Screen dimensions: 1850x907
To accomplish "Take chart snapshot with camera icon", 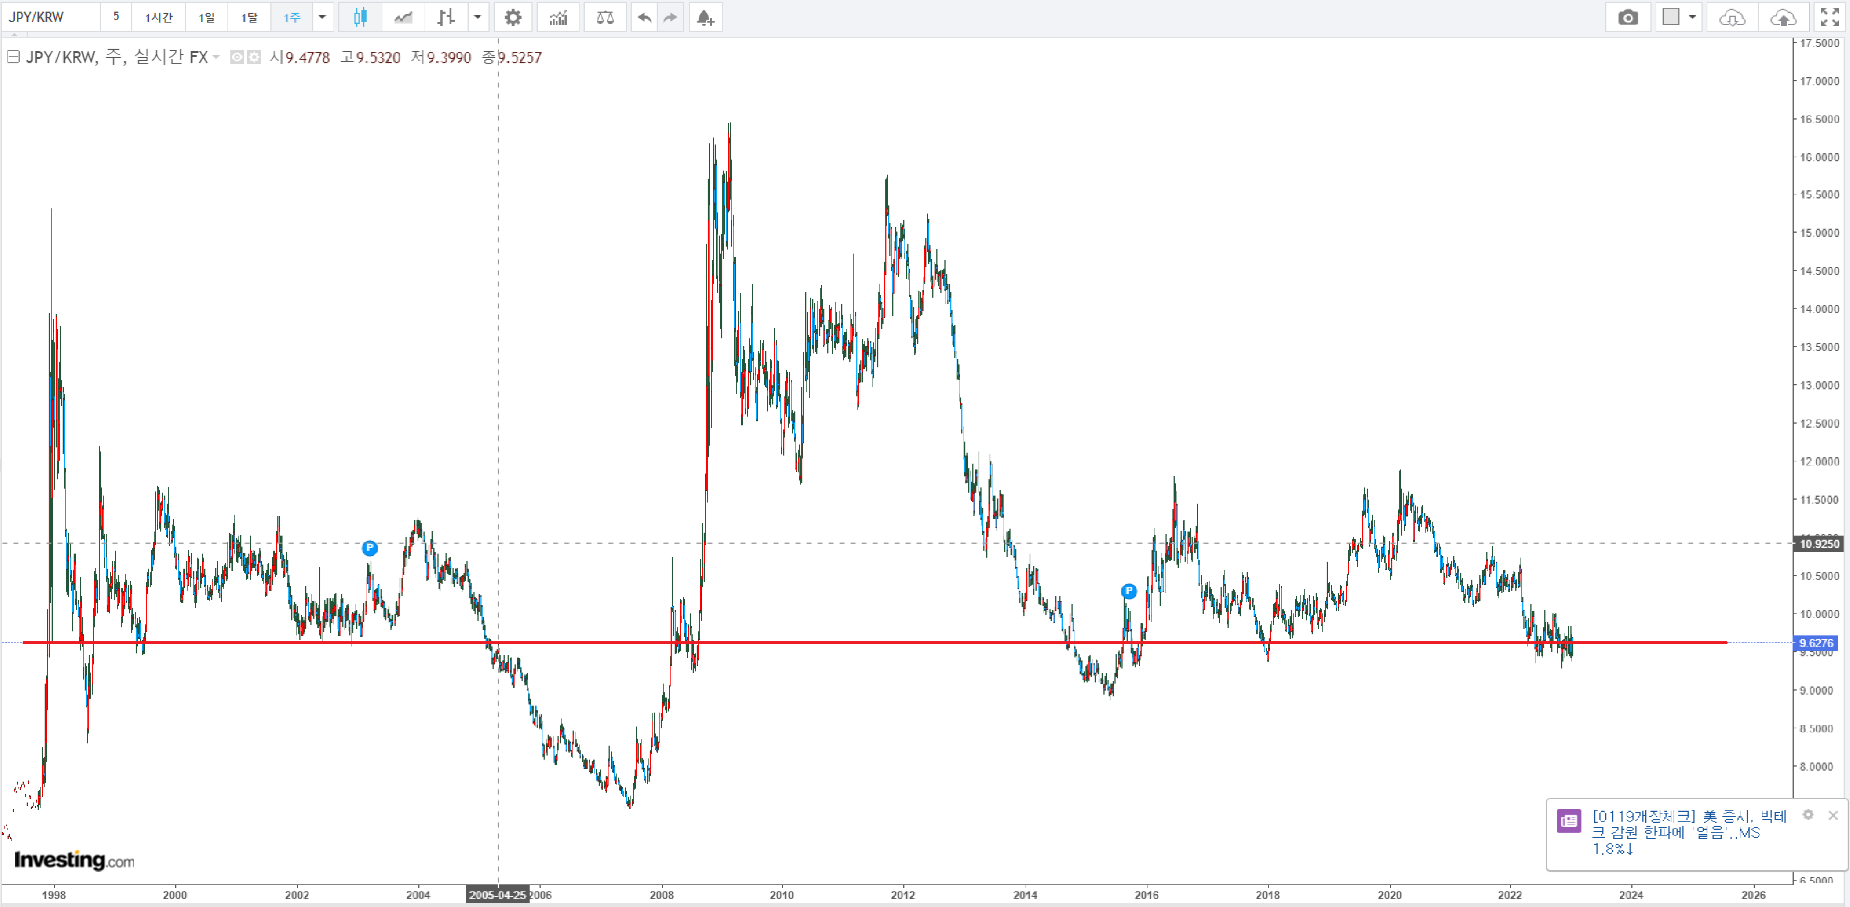I will 1627,17.
